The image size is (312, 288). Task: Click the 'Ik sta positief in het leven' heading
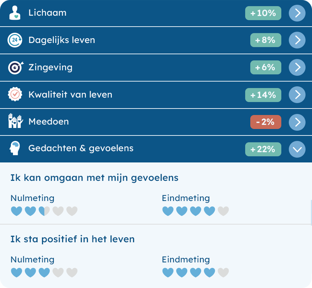[x=72, y=239]
